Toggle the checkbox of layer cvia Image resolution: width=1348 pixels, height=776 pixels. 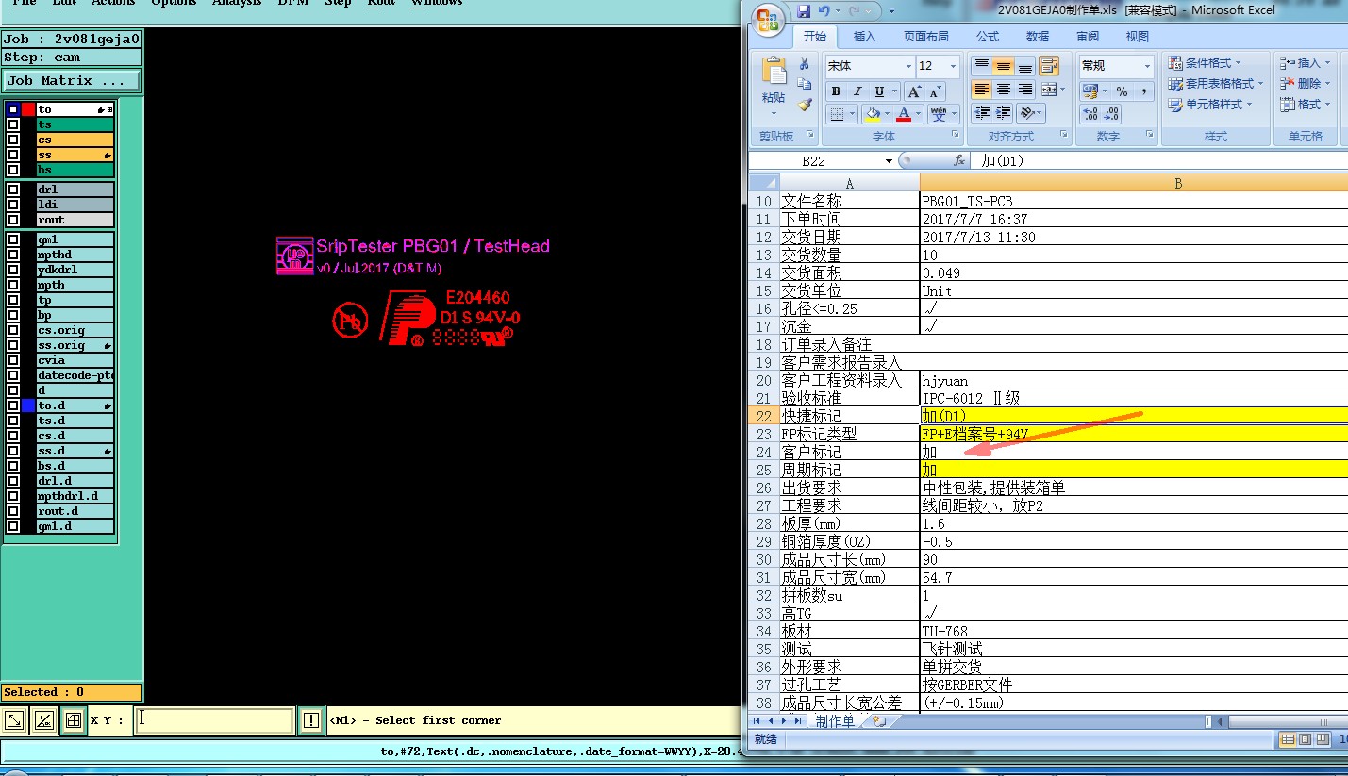click(13, 360)
